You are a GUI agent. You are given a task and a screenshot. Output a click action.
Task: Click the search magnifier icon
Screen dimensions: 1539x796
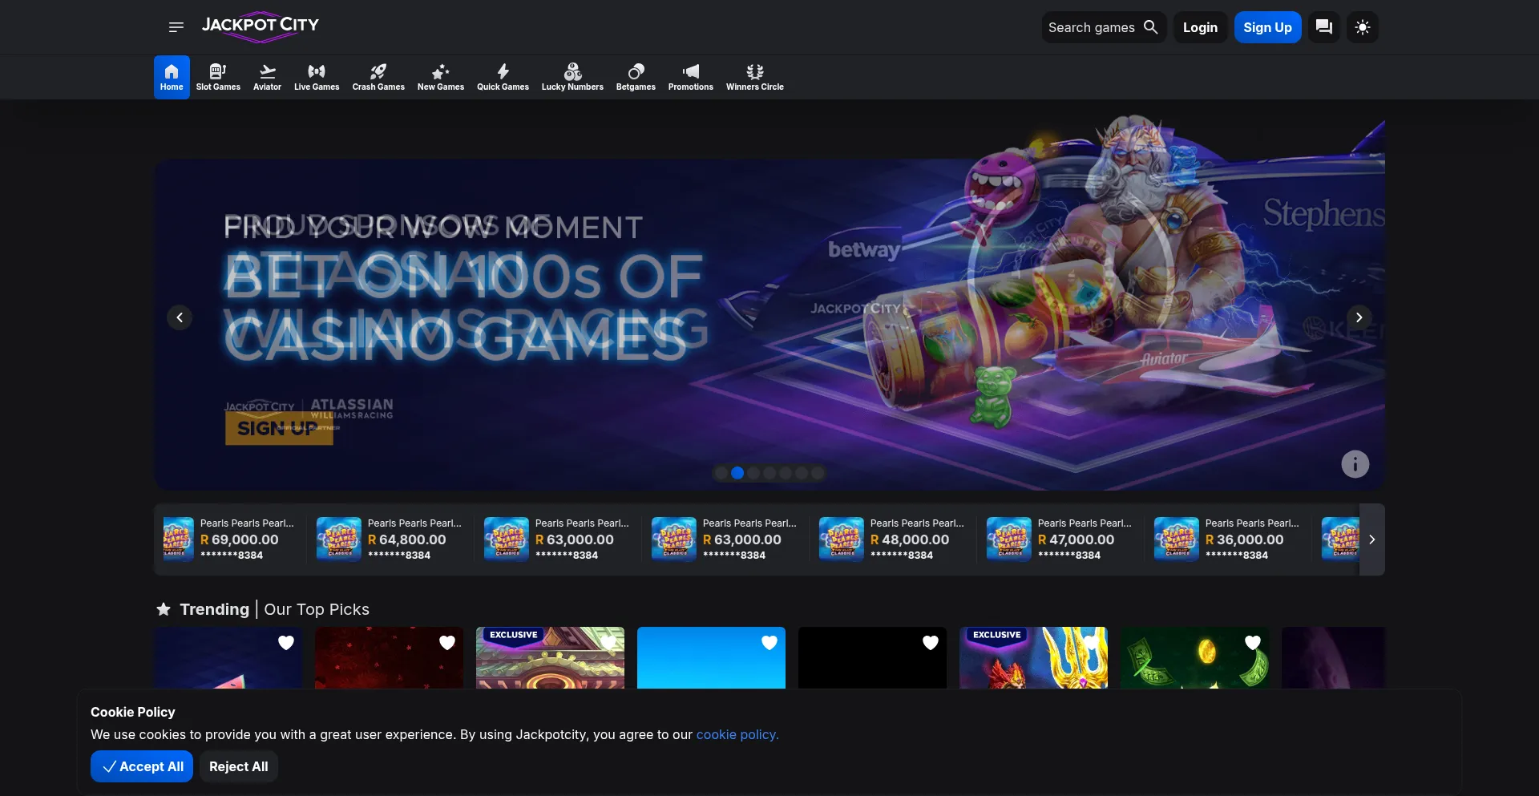click(1150, 27)
